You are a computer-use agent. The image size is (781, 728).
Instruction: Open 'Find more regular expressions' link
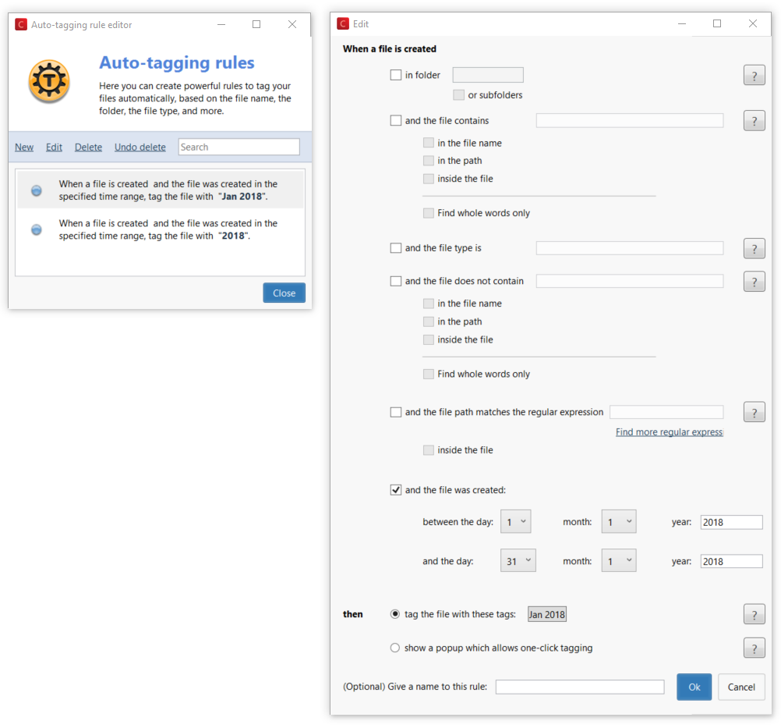click(669, 431)
